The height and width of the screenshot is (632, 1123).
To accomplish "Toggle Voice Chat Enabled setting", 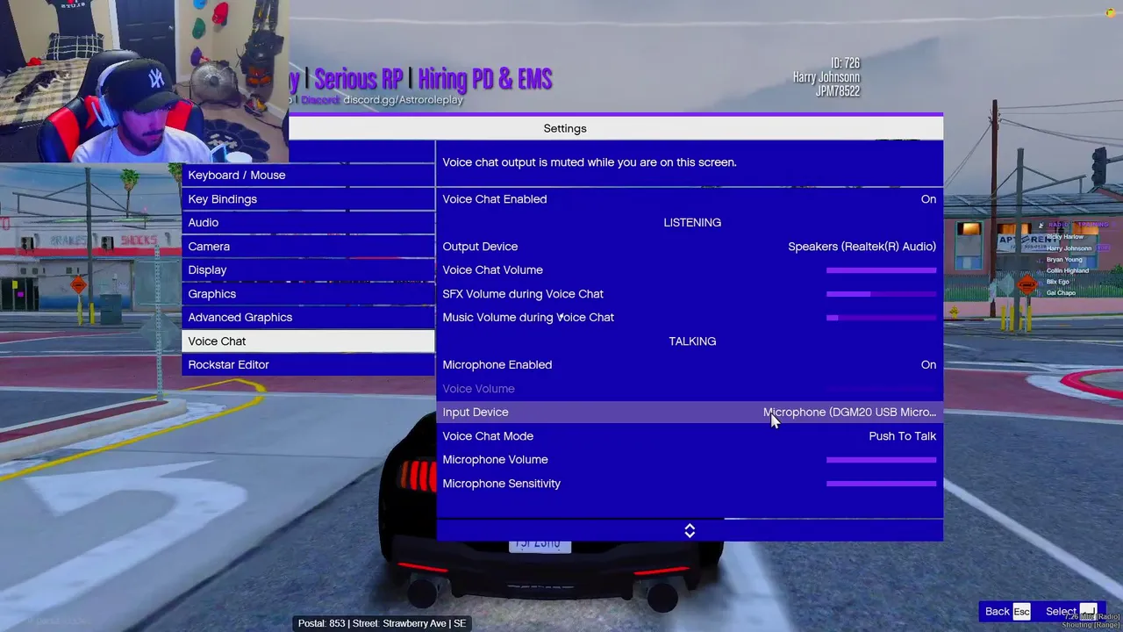I will [690, 199].
